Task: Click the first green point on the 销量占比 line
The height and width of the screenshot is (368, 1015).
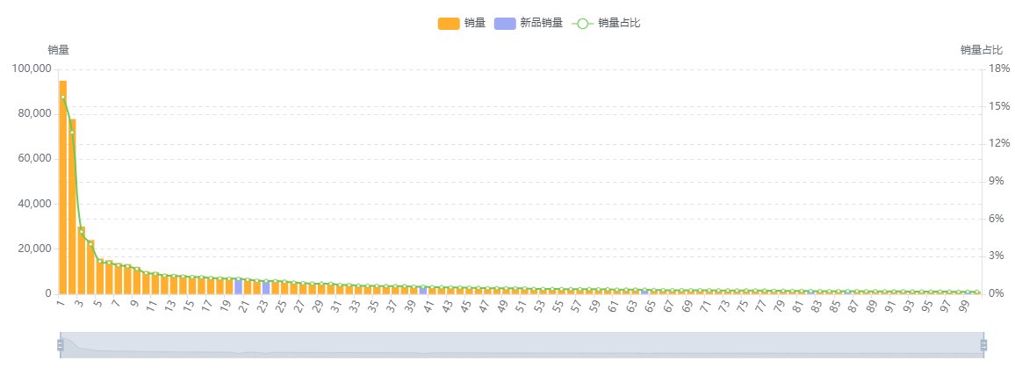Action: (62, 97)
